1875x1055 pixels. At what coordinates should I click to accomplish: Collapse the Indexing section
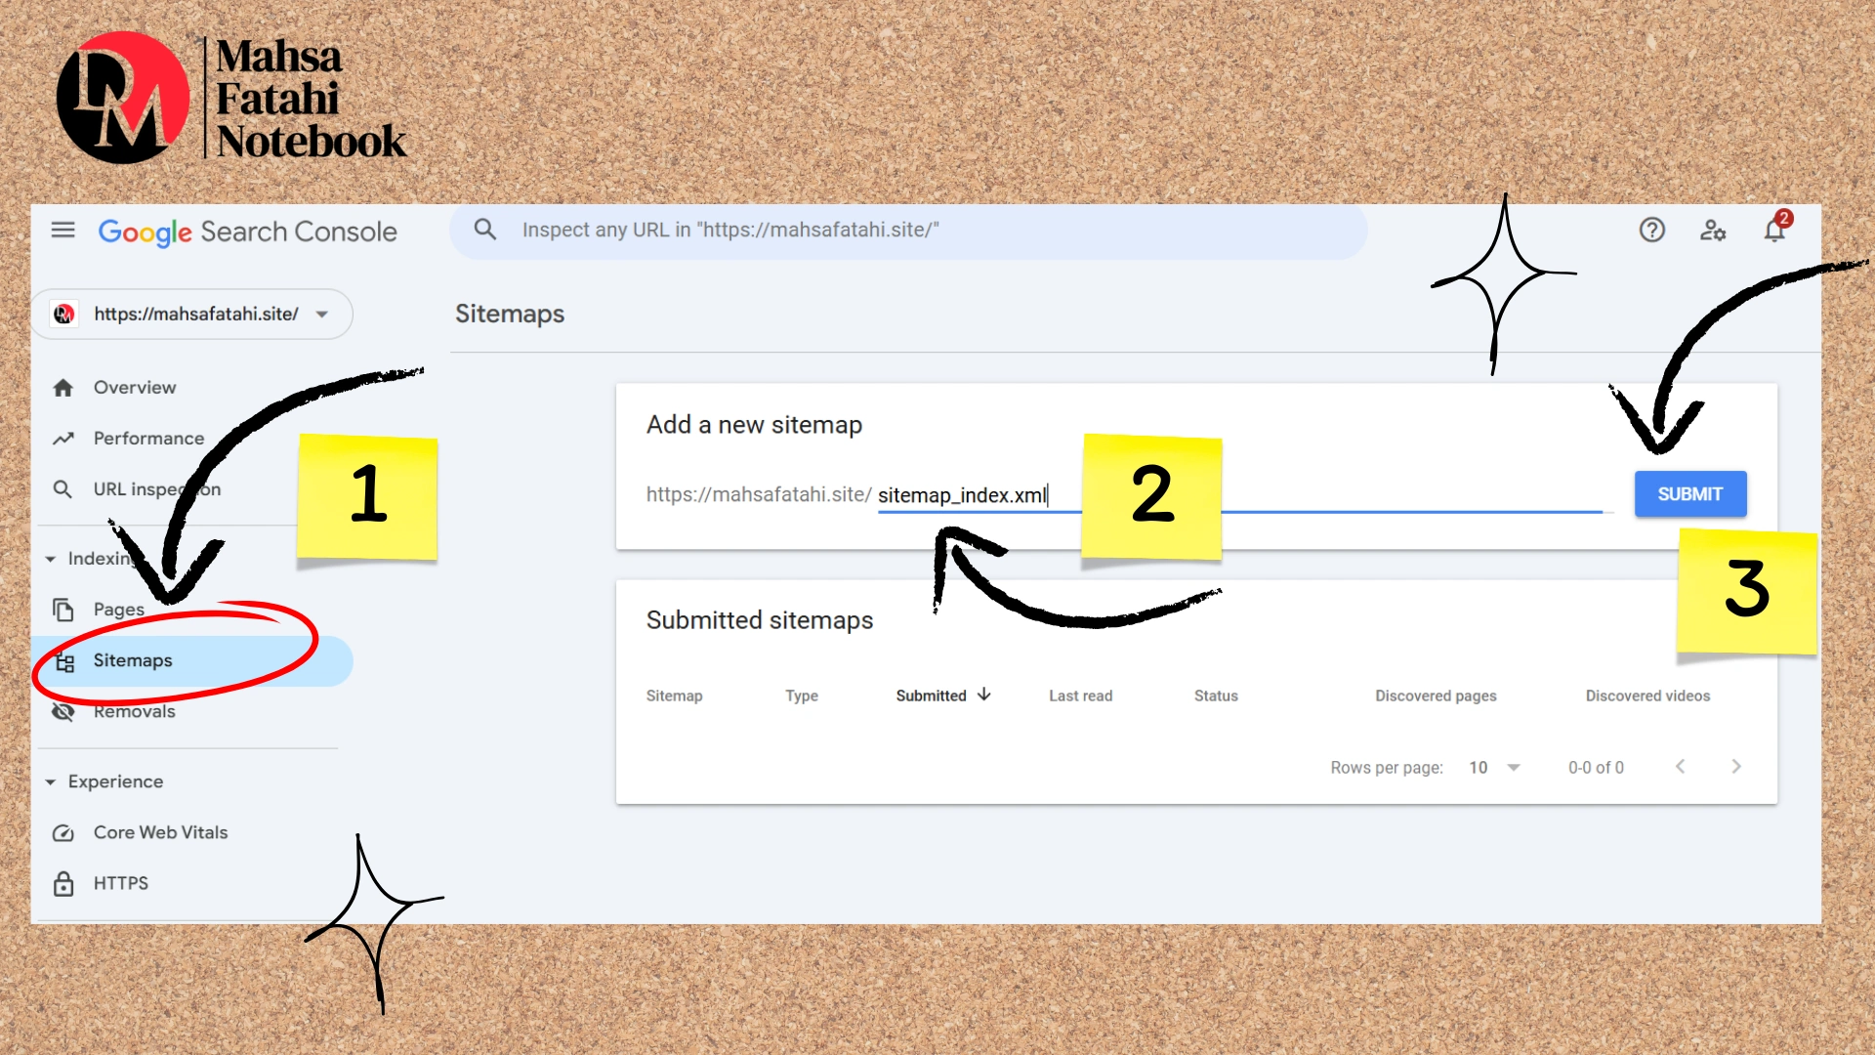click(x=50, y=559)
